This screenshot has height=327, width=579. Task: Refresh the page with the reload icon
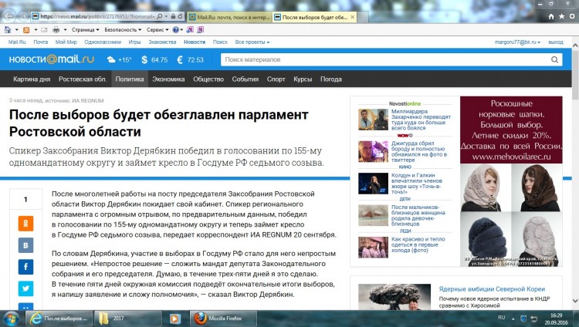point(180,16)
